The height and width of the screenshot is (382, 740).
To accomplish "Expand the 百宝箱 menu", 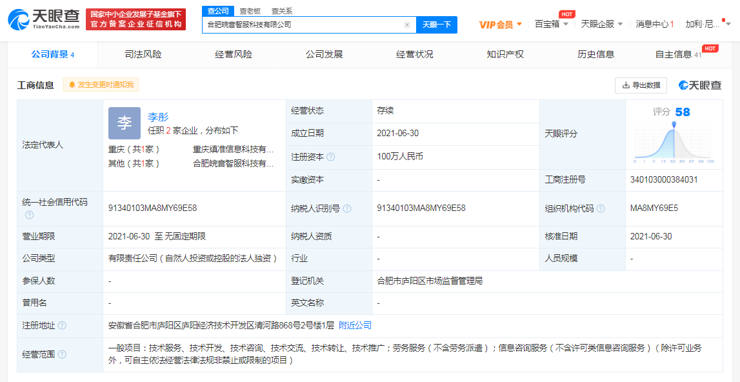I will coord(552,25).
